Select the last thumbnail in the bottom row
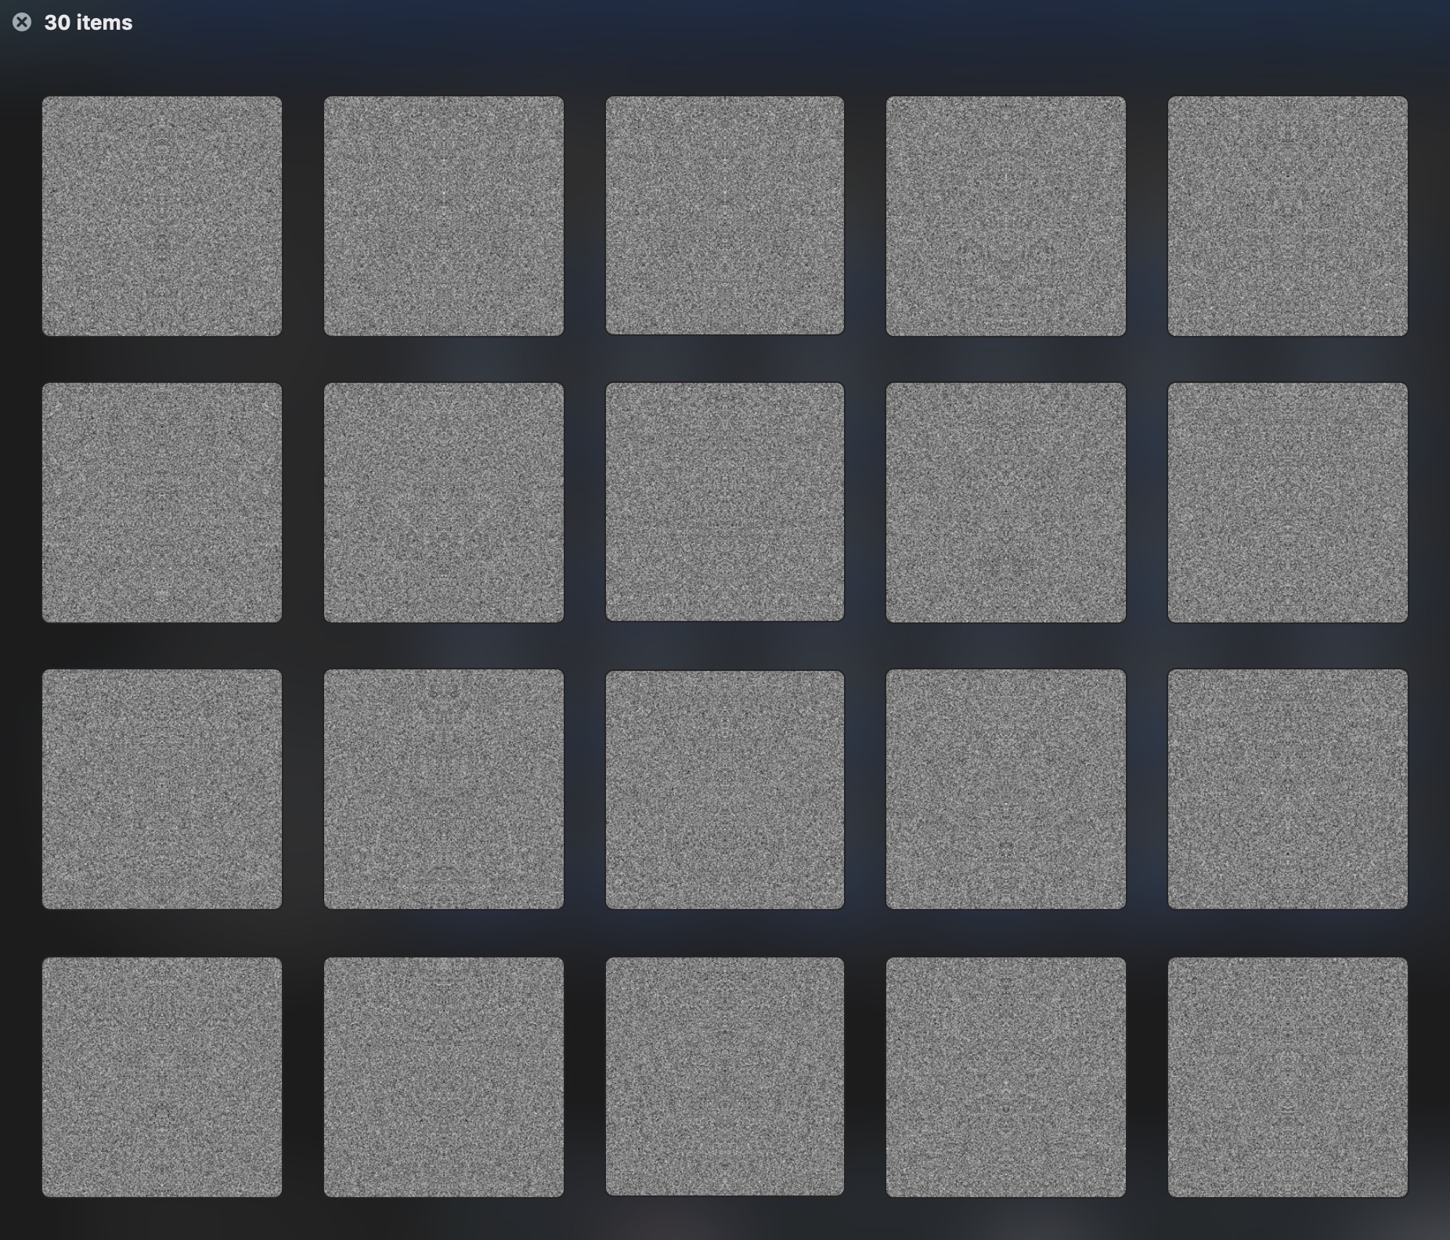 (1288, 1077)
